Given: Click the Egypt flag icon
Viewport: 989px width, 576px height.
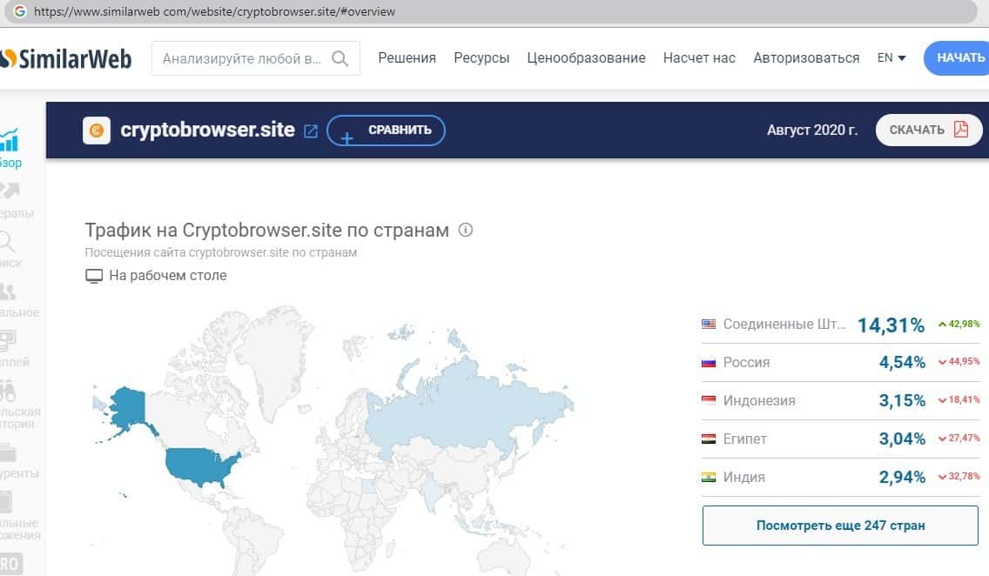Looking at the screenshot, I should coord(709,439).
